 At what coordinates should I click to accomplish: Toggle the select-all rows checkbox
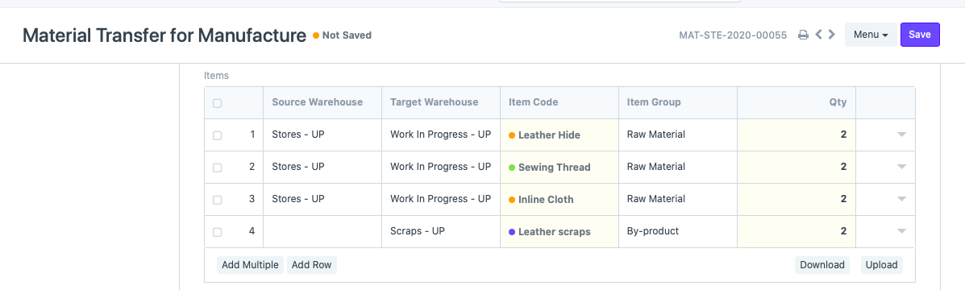tap(217, 103)
